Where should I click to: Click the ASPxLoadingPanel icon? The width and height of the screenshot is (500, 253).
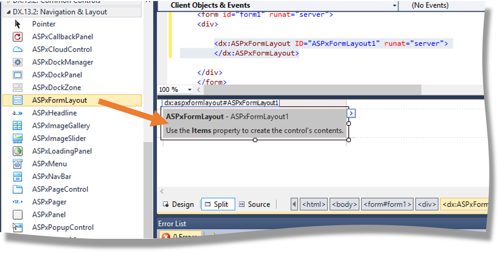(x=17, y=151)
